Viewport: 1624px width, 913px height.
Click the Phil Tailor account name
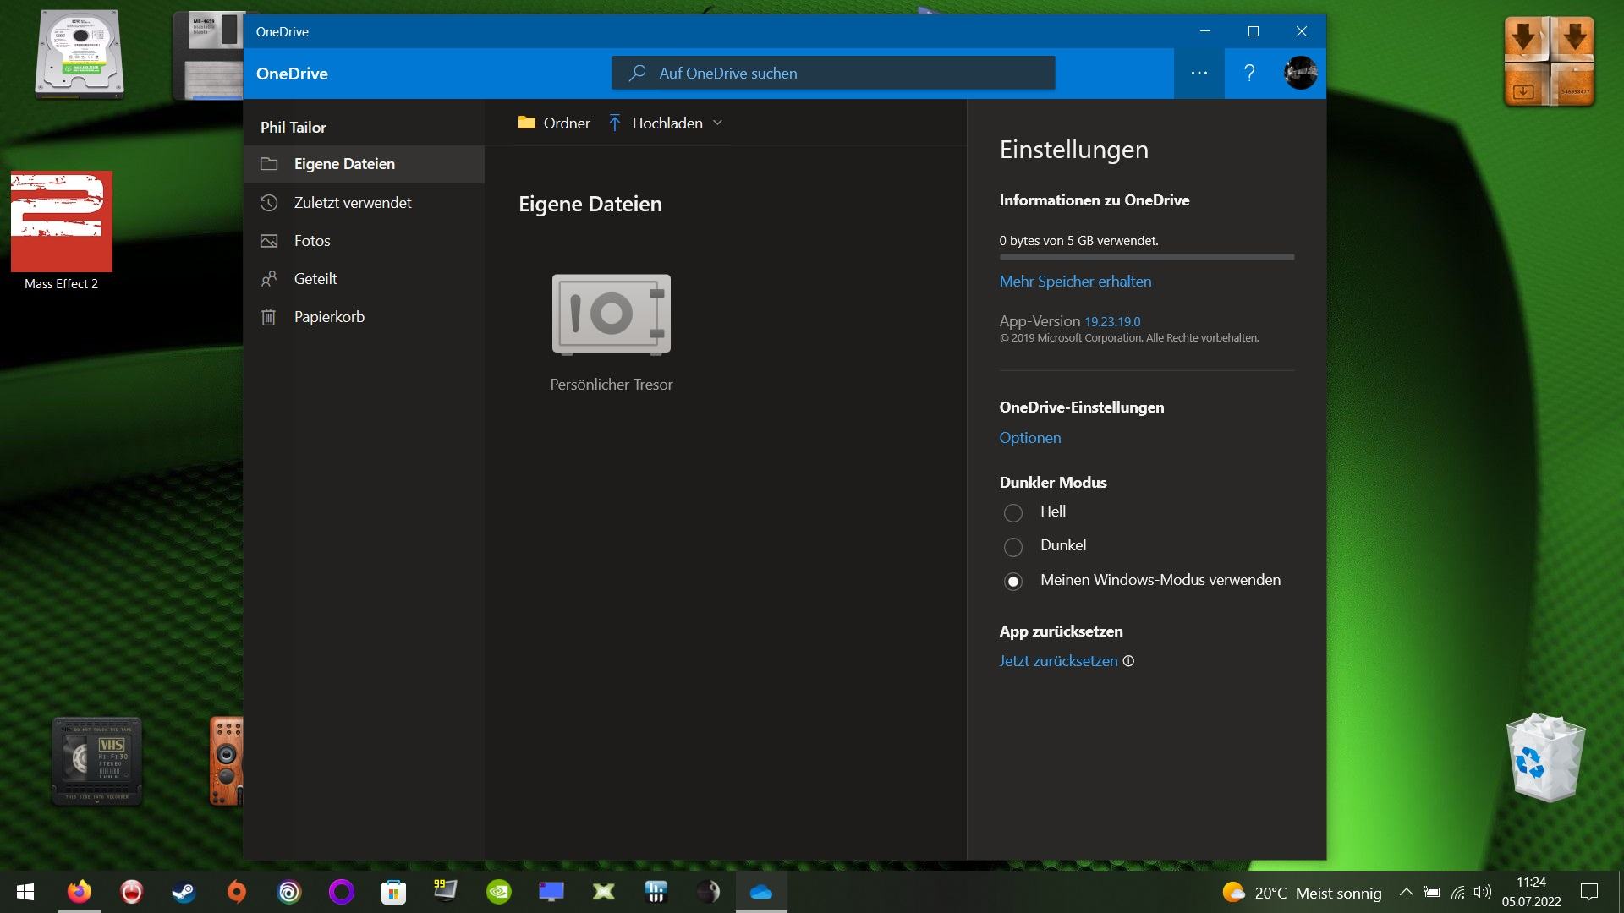point(293,128)
